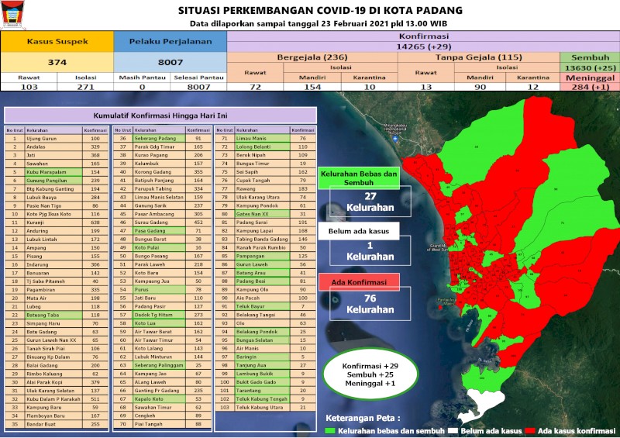
Task: Click the daily summary oval Konfirmasi +29
Action: coord(370,374)
